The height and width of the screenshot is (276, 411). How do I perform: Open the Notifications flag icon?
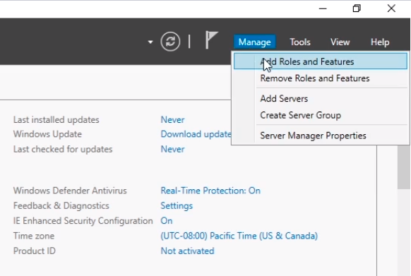[212, 40]
